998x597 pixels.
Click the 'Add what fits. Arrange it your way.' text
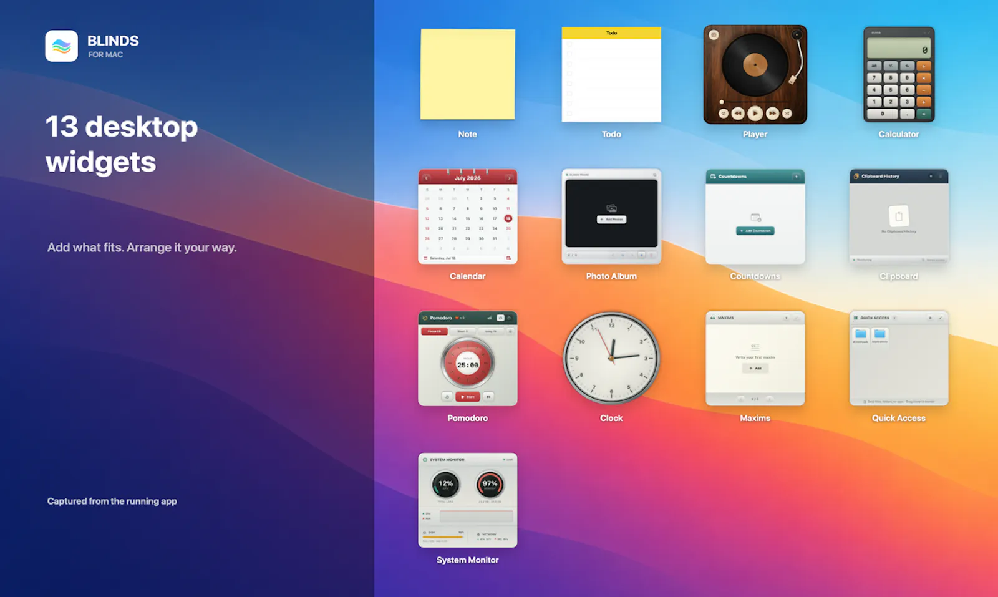click(x=142, y=248)
